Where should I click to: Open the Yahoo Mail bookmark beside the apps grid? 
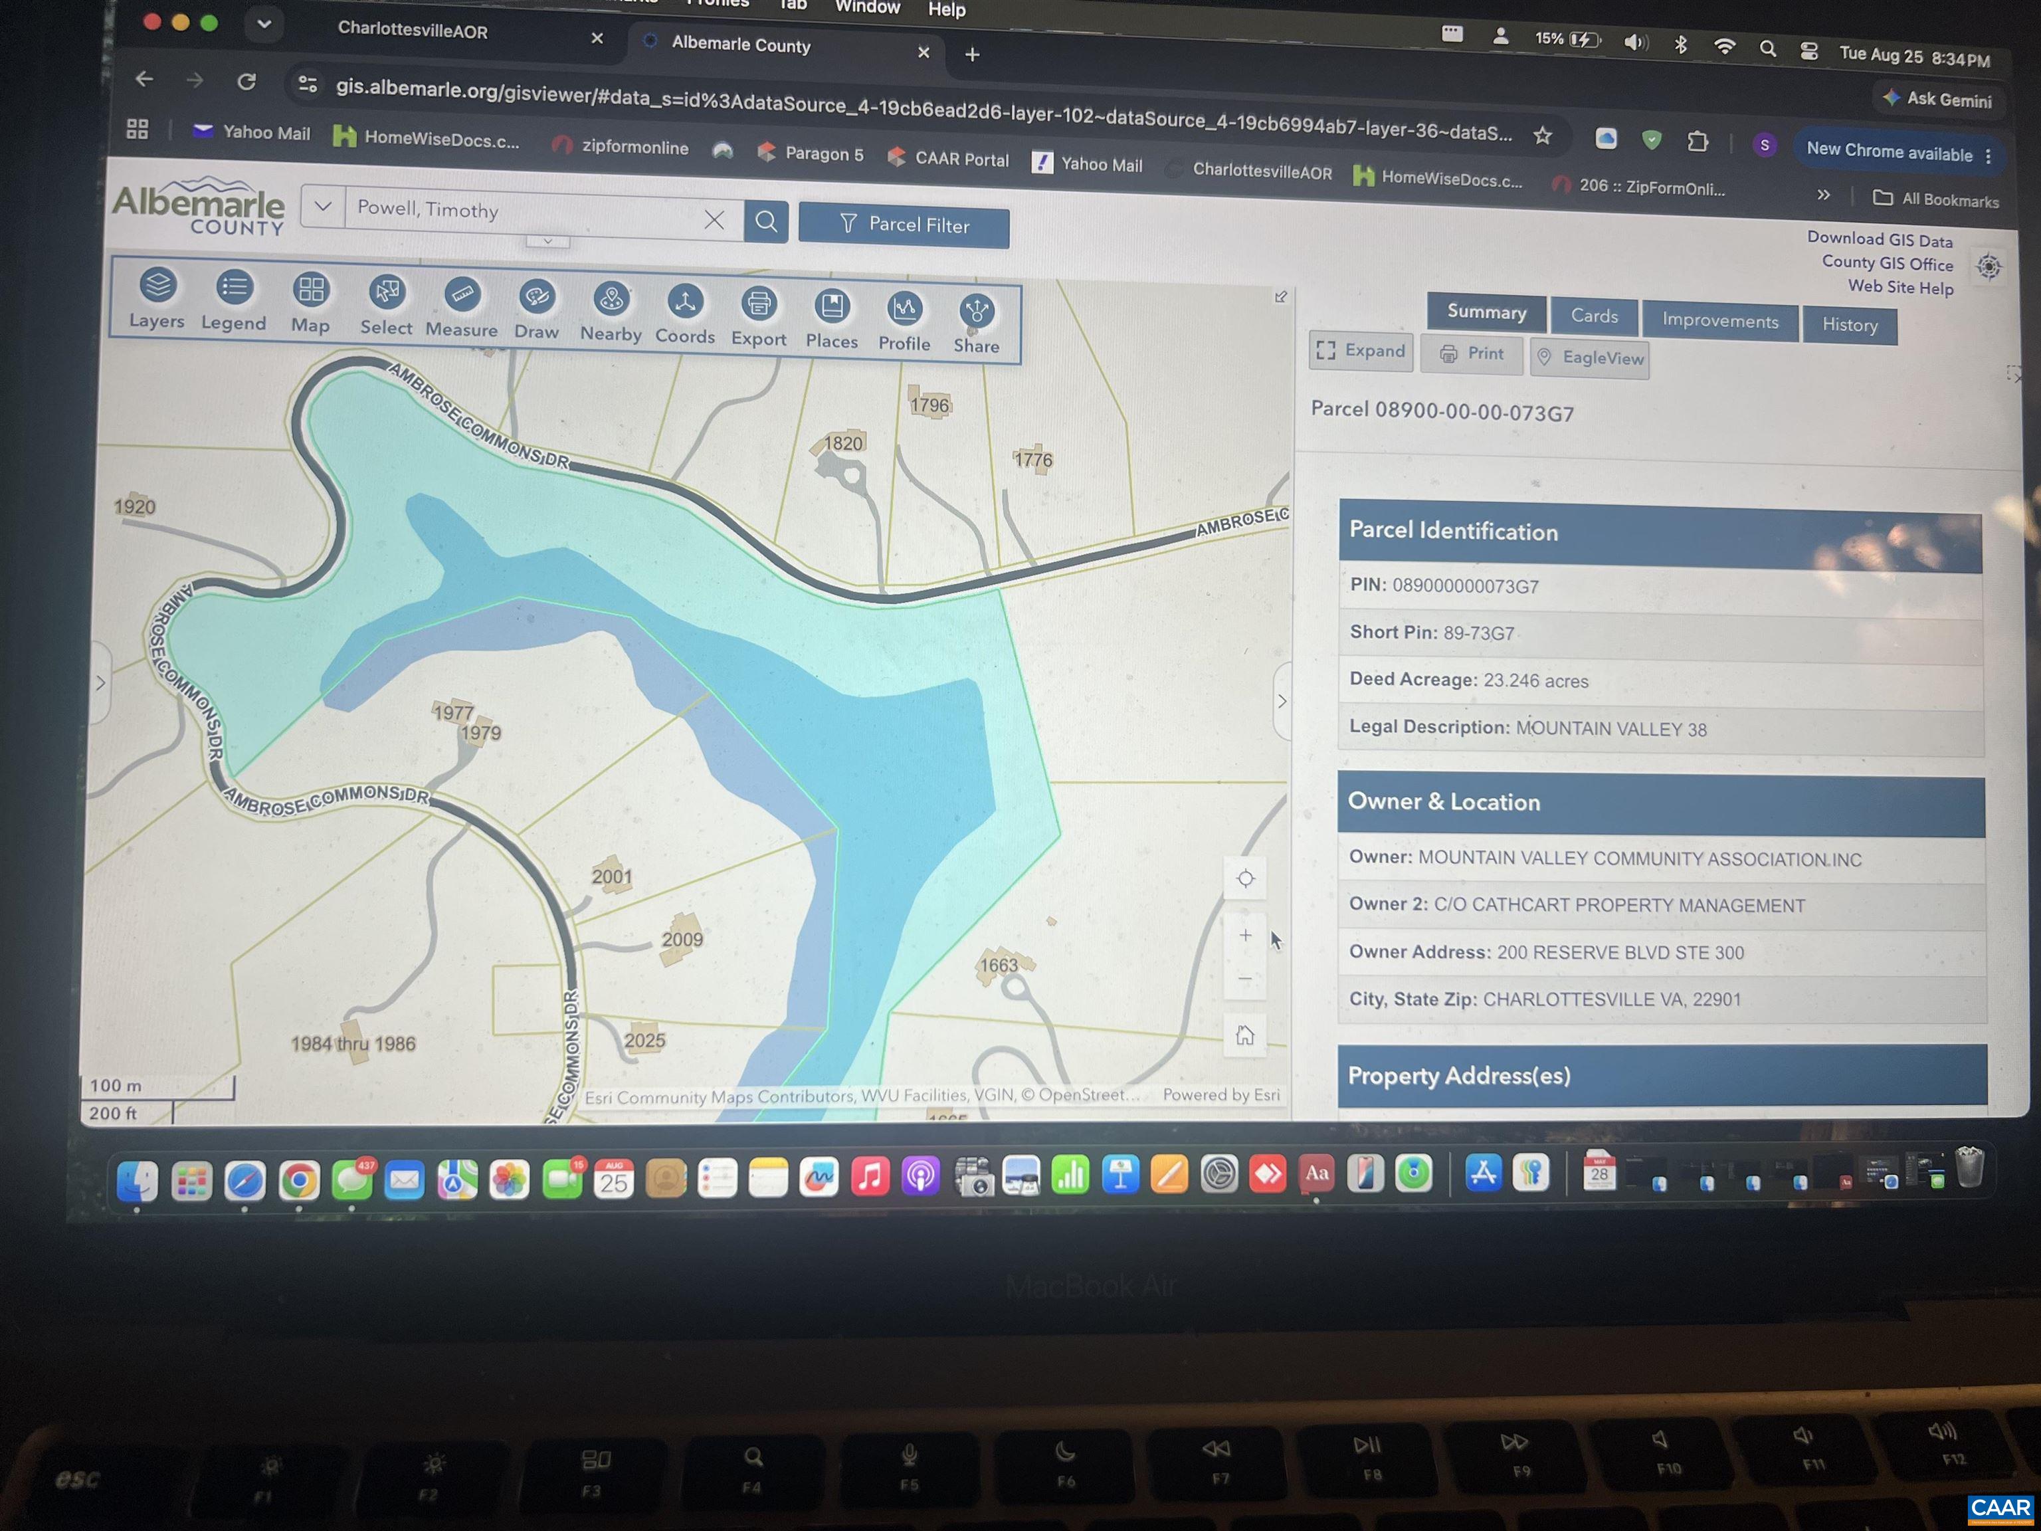[252, 132]
